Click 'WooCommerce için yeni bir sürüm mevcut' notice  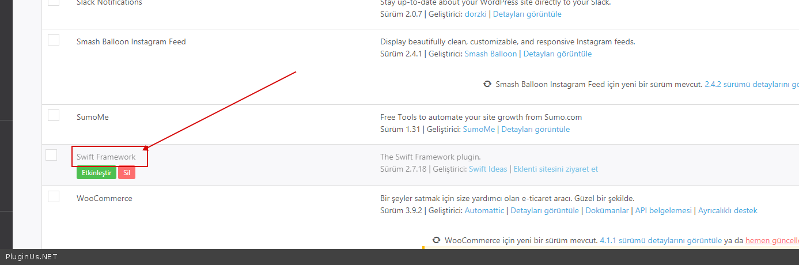pos(521,240)
